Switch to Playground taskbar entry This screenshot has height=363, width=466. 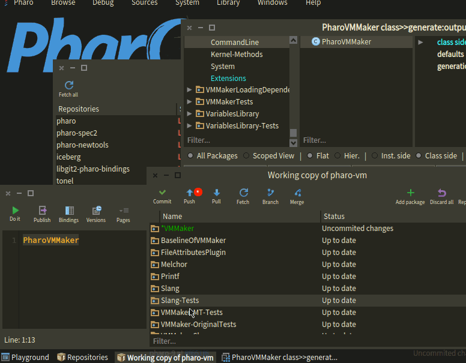pos(25,357)
